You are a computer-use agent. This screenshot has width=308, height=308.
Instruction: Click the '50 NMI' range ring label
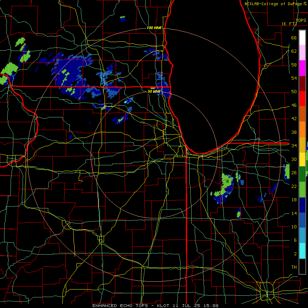[x=154, y=91]
